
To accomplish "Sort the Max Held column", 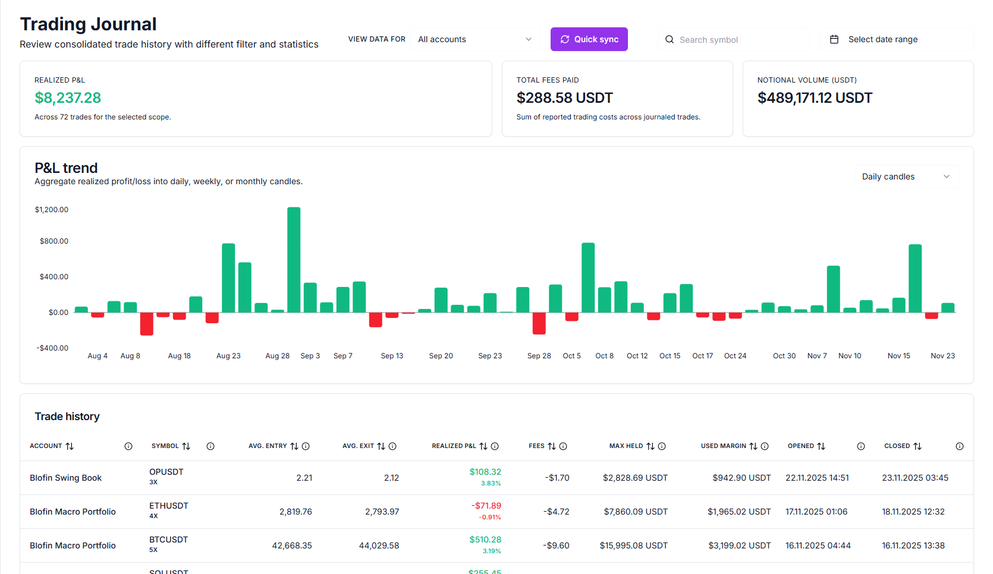I will (x=651, y=446).
